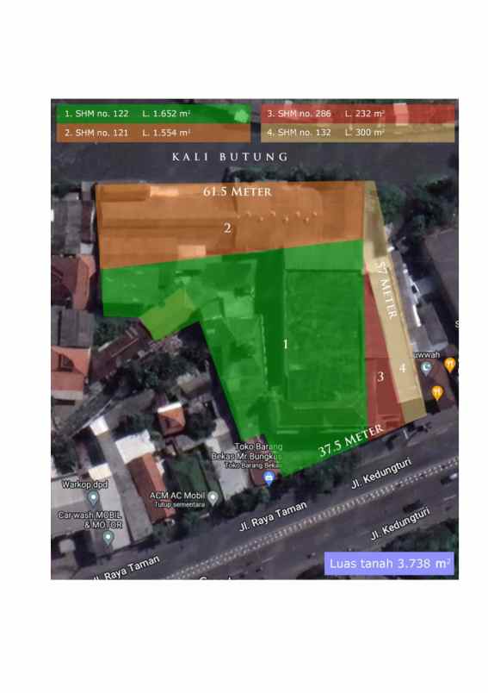Click the 'L. 1.652 m²' area value
Image resolution: width=488 pixels, height=693 pixels.
[166, 114]
